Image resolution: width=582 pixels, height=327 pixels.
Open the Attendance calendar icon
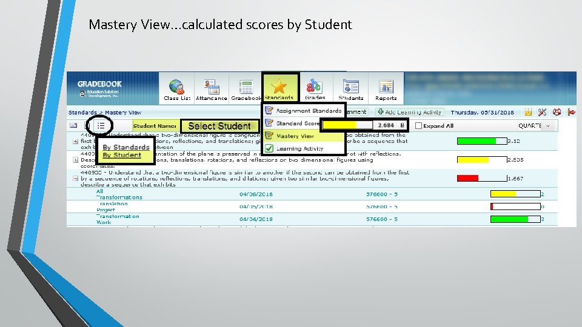212,87
